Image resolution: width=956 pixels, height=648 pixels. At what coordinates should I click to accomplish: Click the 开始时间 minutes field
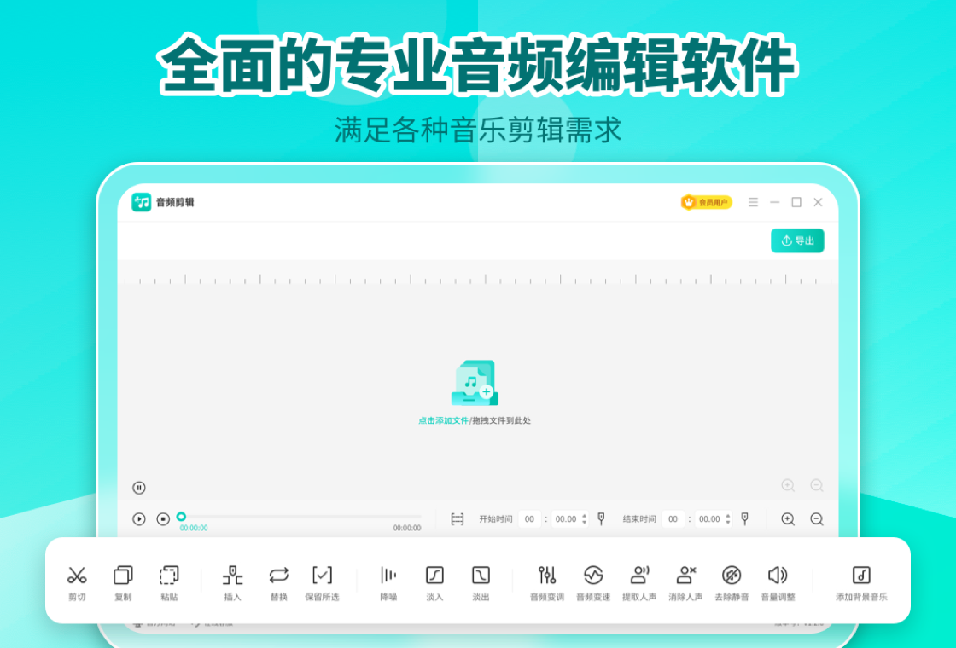529,519
